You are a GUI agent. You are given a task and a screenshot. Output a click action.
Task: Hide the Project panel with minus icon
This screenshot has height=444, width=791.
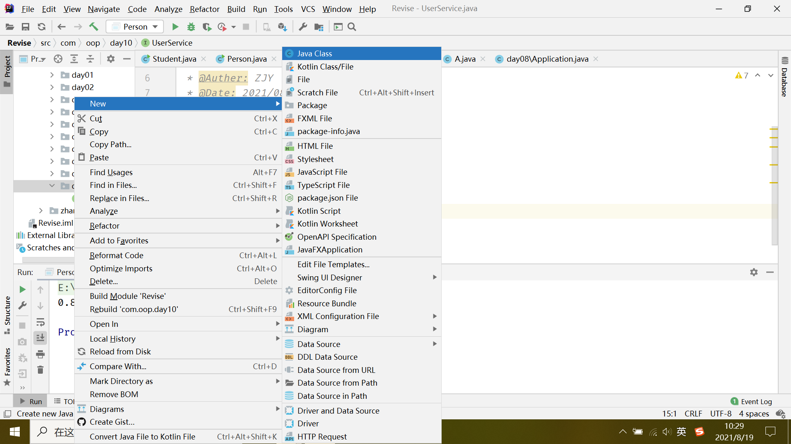click(x=127, y=59)
